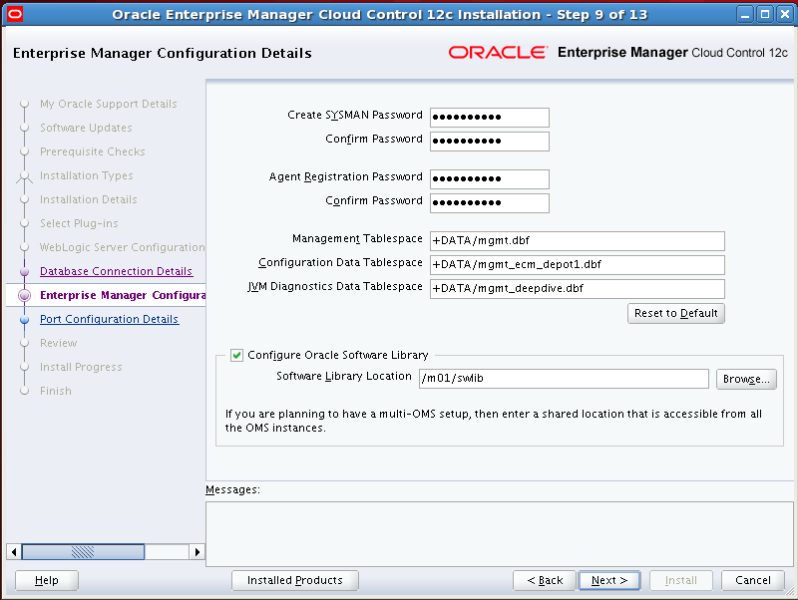Click the 'WebLogic Server Configuration' step text

tap(122, 247)
